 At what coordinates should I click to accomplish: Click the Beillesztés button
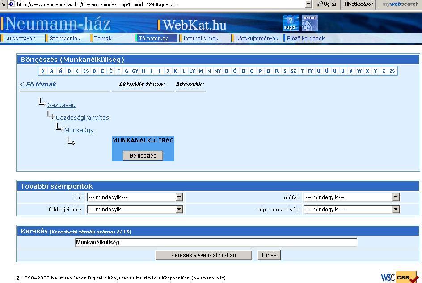pyautogui.click(x=143, y=155)
